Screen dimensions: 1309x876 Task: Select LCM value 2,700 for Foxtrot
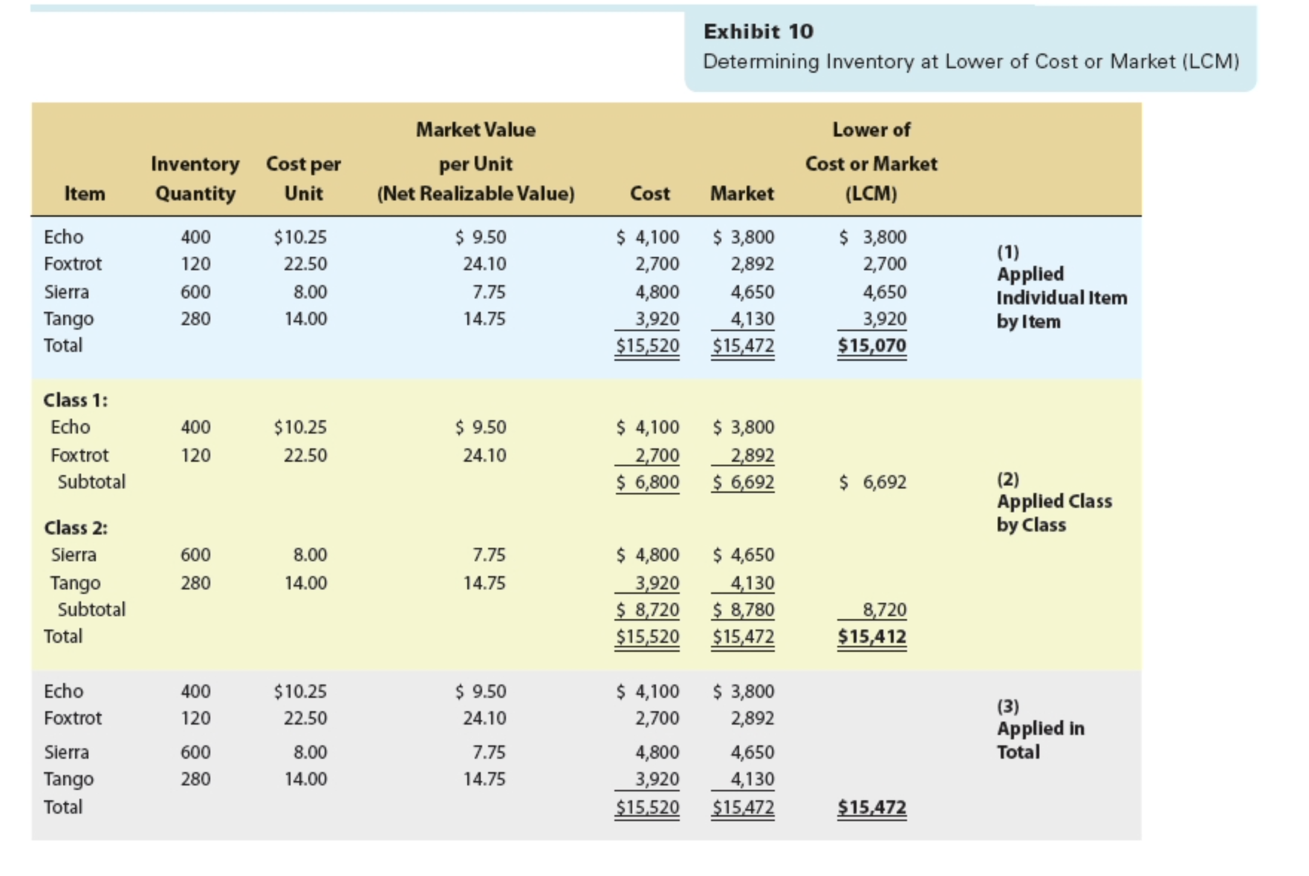pyautogui.click(x=884, y=264)
